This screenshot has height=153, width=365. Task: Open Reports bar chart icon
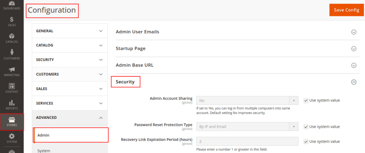tap(12, 103)
